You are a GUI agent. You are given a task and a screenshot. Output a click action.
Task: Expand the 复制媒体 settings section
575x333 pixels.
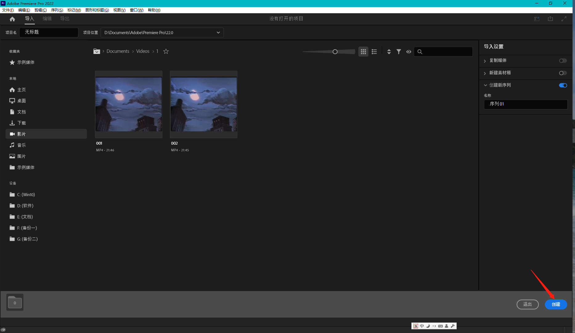pos(485,61)
